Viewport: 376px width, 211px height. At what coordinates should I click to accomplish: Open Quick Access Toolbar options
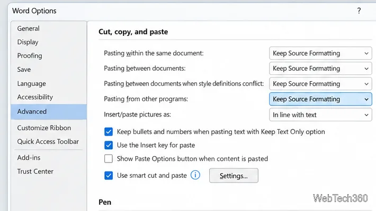click(49, 141)
